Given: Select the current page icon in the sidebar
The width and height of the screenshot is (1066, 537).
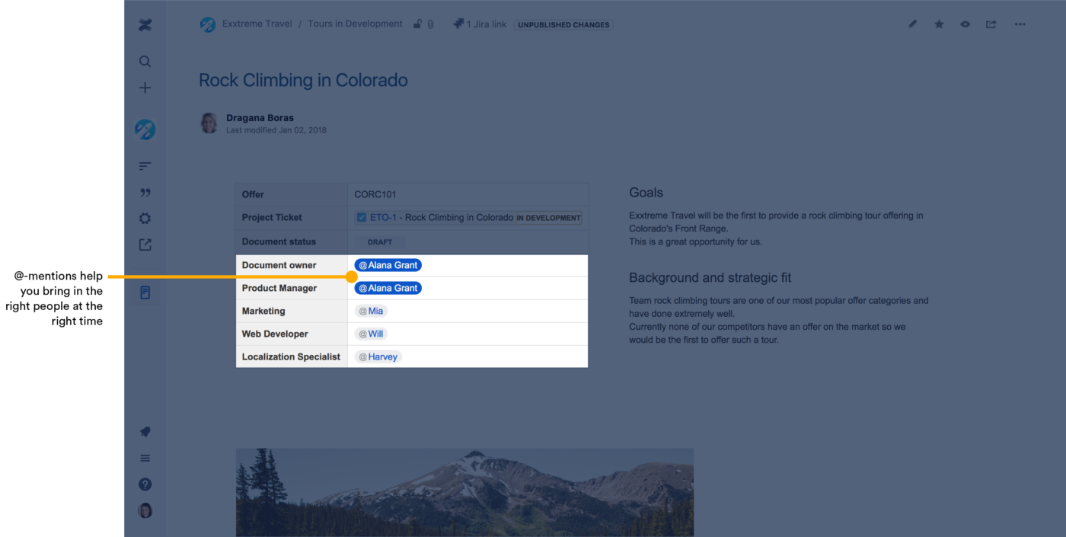Looking at the screenshot, I should 145,292.
